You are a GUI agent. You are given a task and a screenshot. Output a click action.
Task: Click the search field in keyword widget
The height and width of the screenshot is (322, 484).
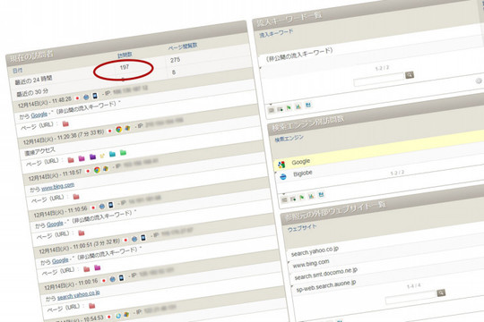pos(379,79)
